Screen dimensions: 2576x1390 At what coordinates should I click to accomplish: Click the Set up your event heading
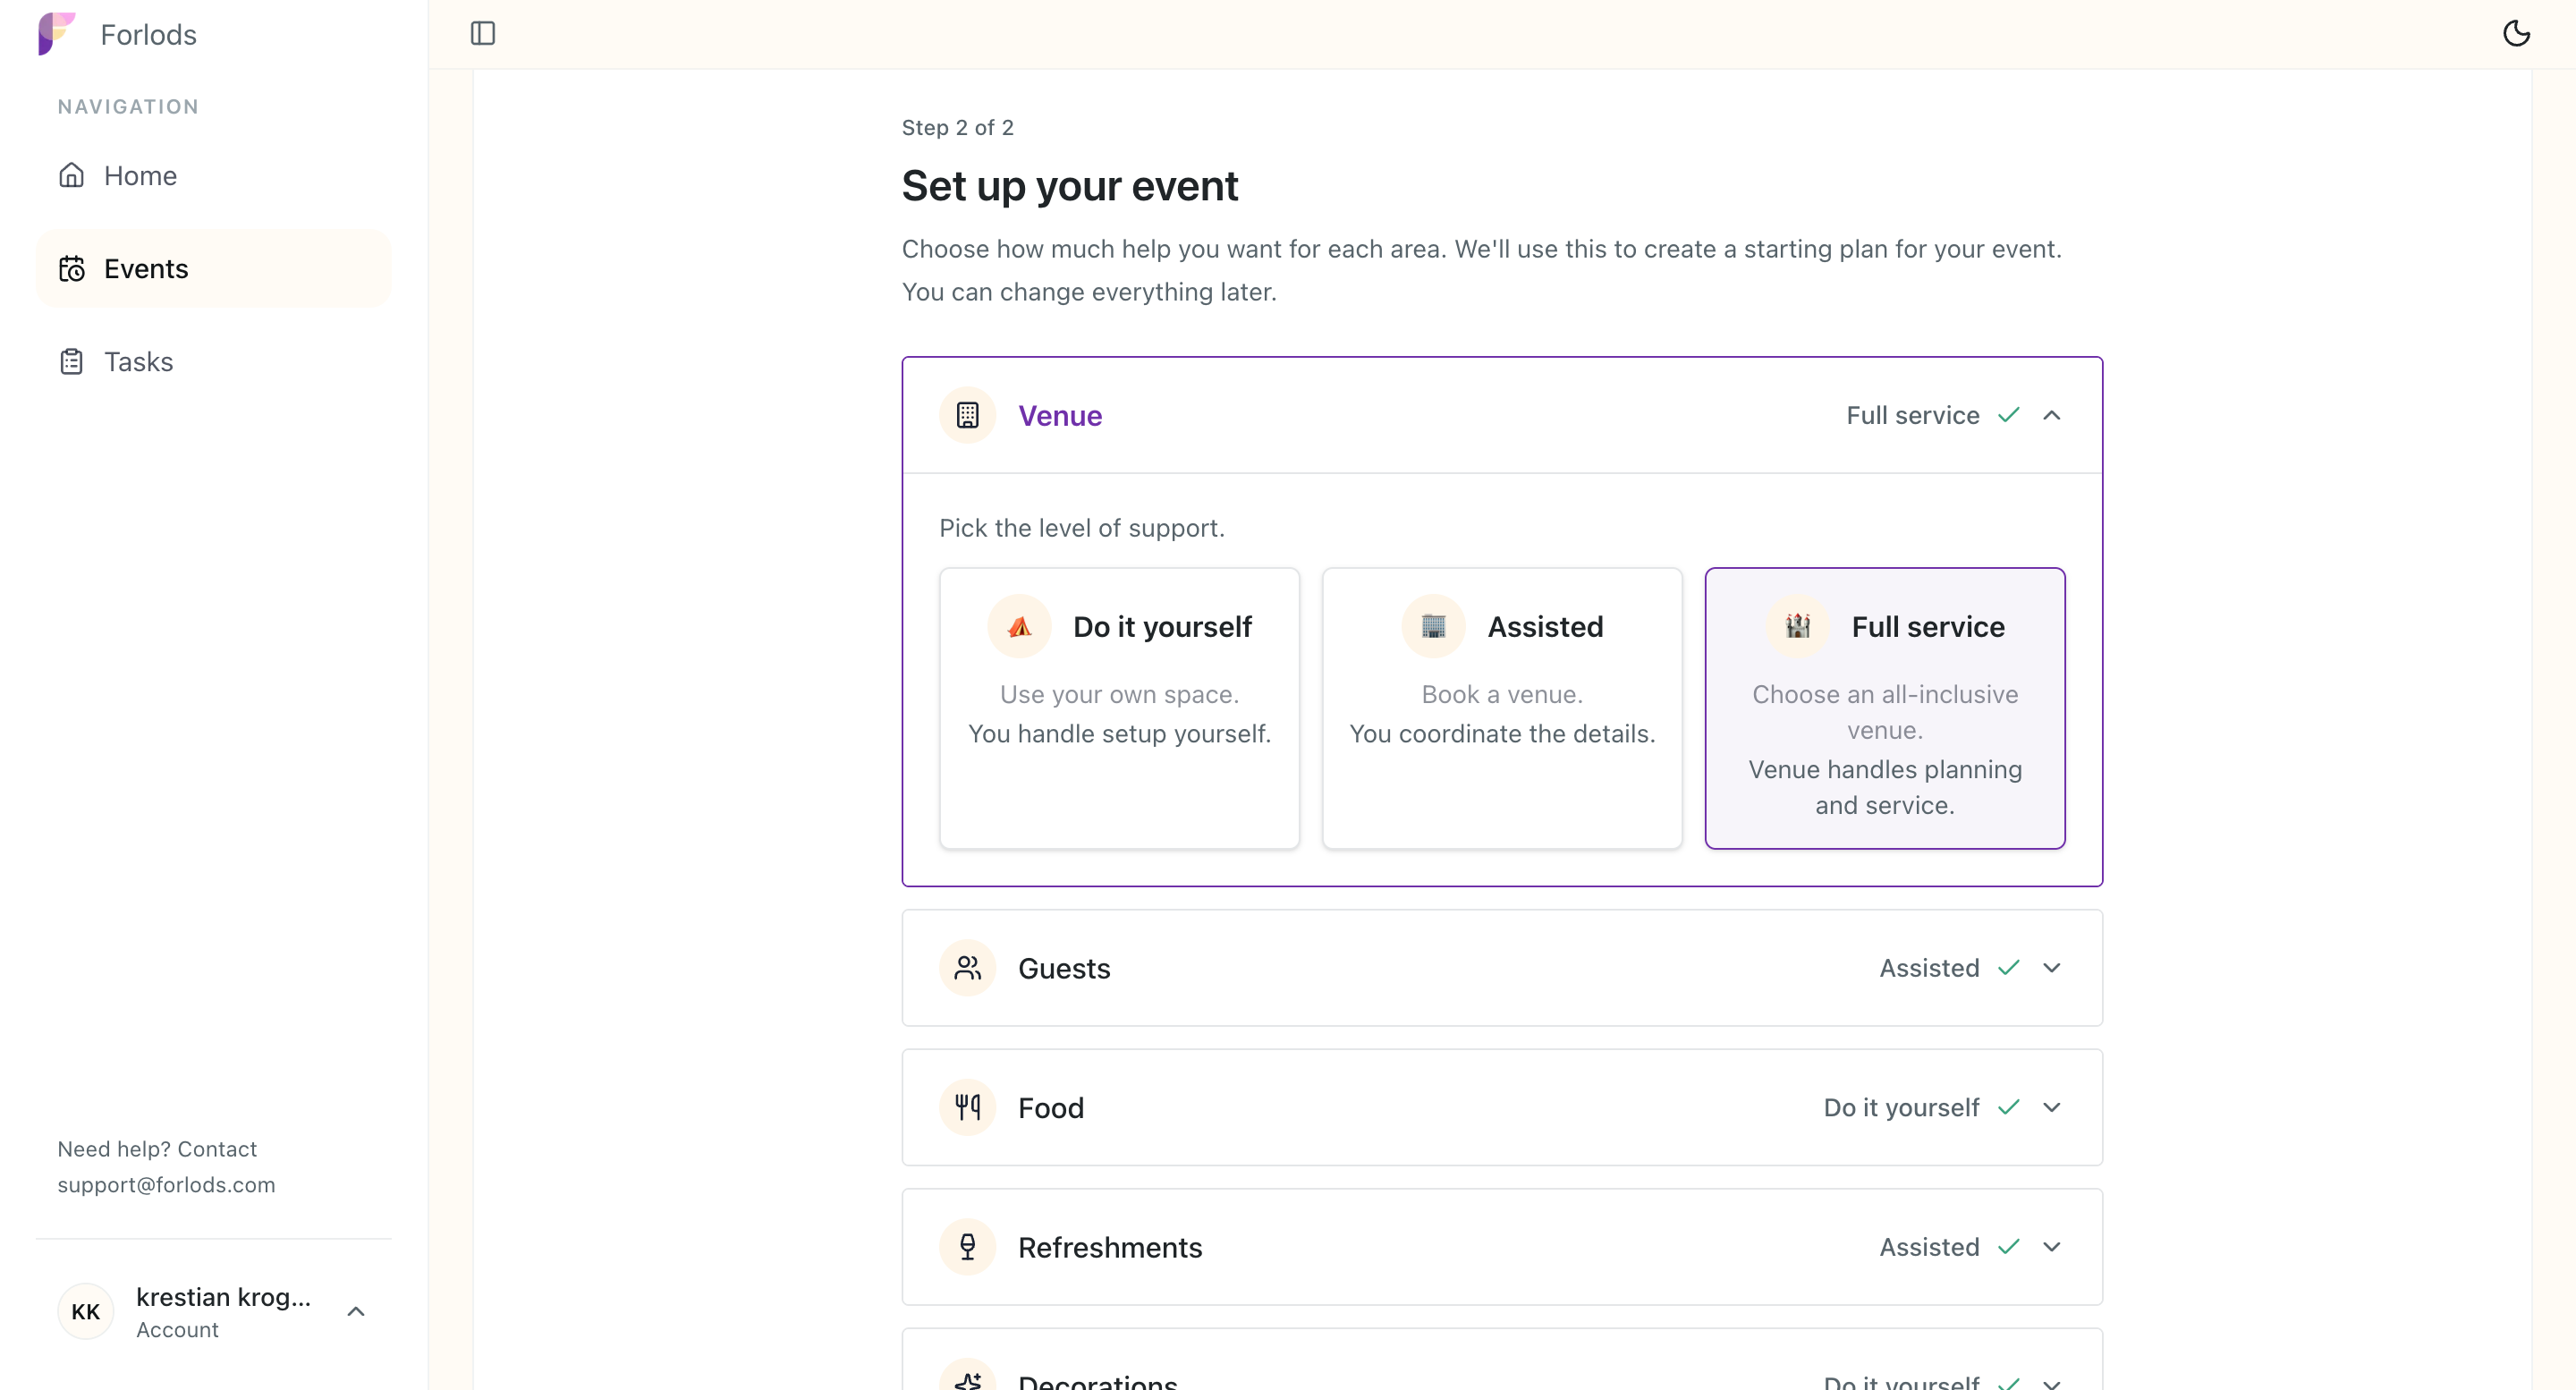pyautogui.click(x=1069, y=187)
